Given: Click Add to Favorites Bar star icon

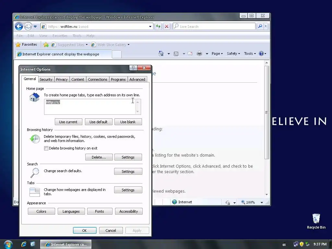Looking at the screenshot, I should point(46,45).
